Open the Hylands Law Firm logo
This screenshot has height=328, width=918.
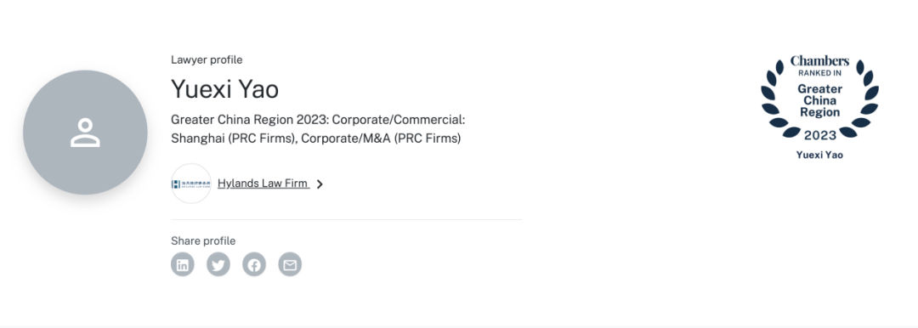click(x=191, y=184)
